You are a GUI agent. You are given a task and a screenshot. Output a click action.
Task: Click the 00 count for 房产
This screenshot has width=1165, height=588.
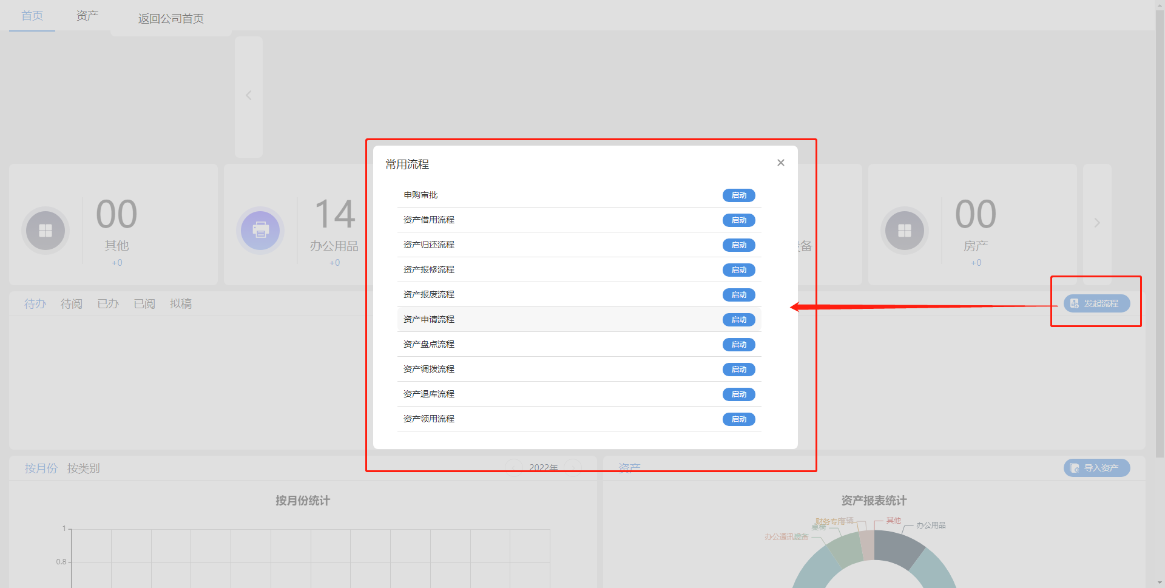(x=976, y=214)
